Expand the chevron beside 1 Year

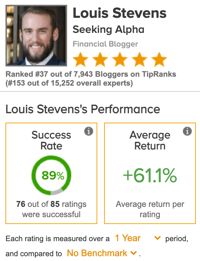pos(158,238)
